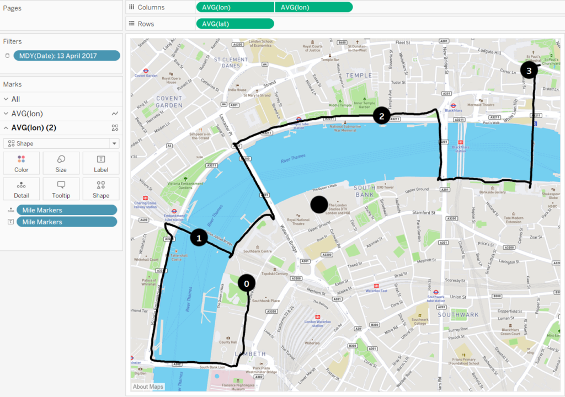Click the COVENT GARDEN map label
The width and height of the screenshot is (565, 397).
[169, 101]
